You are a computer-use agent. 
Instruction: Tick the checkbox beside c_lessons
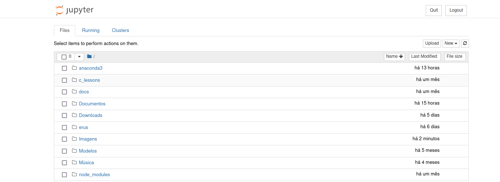(64, 80)
